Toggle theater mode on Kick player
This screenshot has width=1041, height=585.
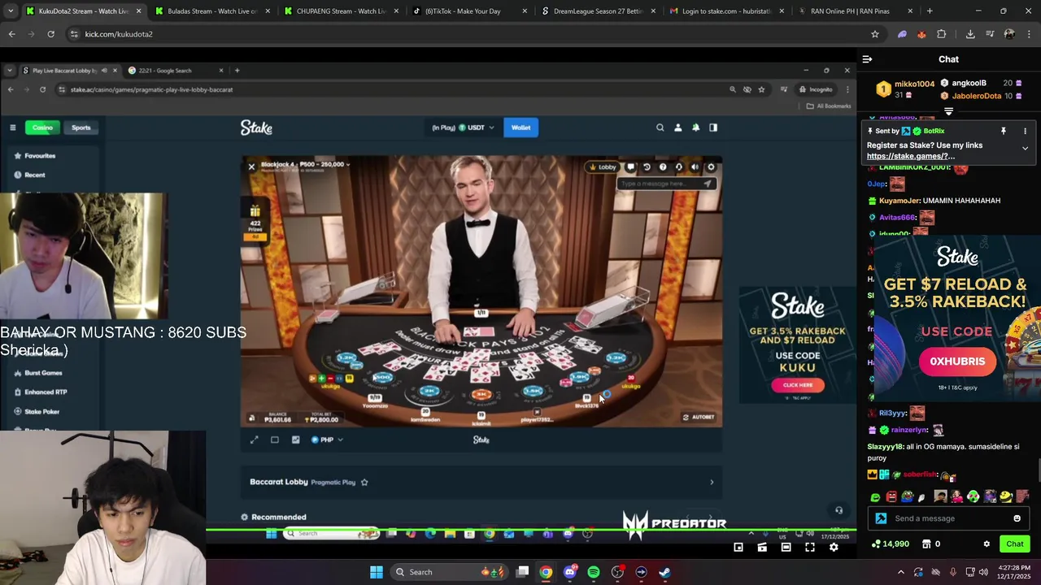(x=786, y=548)
